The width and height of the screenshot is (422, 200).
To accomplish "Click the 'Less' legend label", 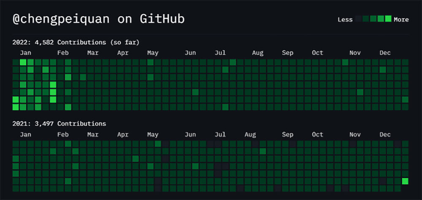I will pyautogui.click(x=345, y=20).
